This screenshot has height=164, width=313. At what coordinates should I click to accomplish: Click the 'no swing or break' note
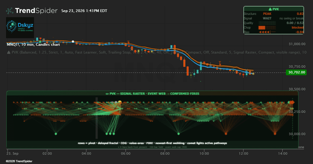pos(291,18)
